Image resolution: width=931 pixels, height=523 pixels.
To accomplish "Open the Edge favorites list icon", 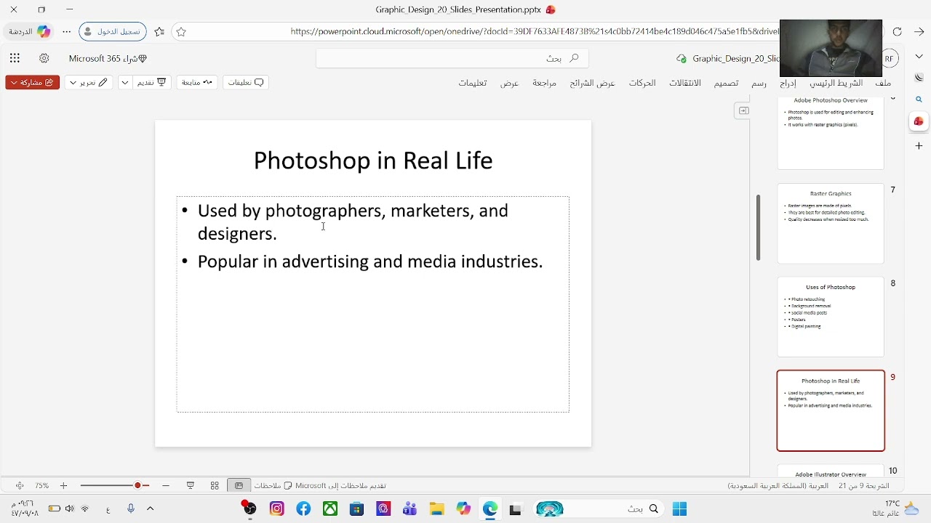I will click(160, 32).
